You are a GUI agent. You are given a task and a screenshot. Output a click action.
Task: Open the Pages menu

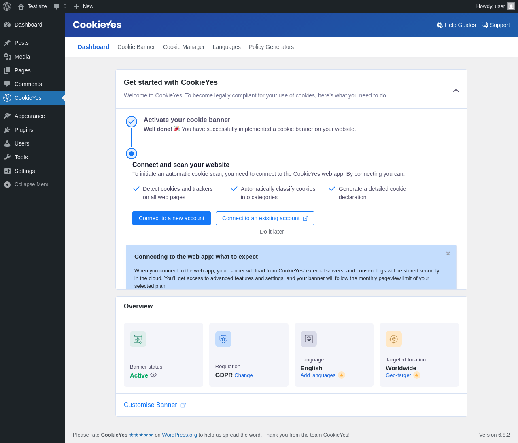click(32, 70)
